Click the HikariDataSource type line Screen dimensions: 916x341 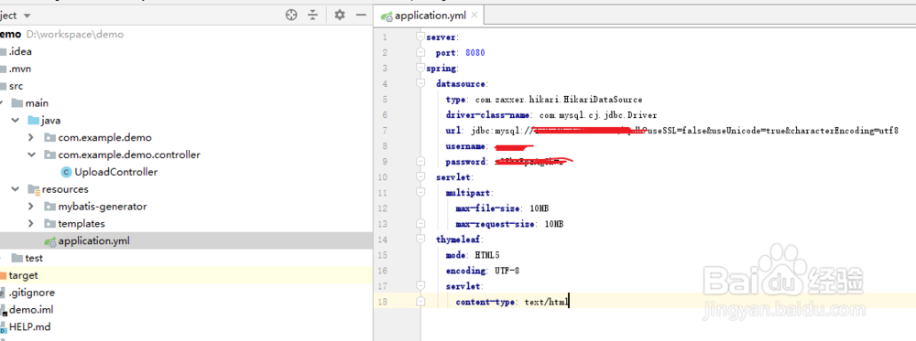click(544, 100)
